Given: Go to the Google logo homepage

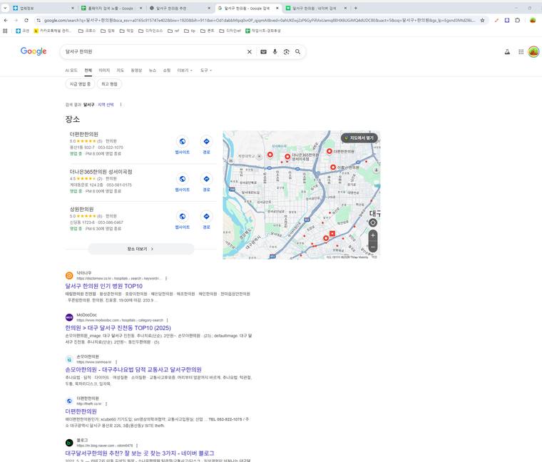Looking at the screenshot, I should point(34,51).
